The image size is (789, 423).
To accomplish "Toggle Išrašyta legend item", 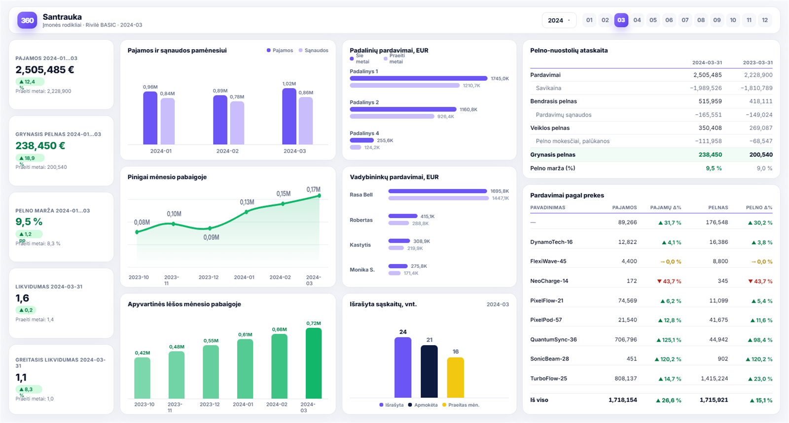I will pyautogui.click(x=392, y=405).
